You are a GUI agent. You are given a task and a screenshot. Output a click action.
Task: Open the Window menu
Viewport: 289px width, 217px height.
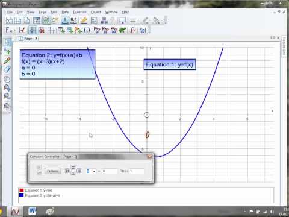click(x=111, y=12)
